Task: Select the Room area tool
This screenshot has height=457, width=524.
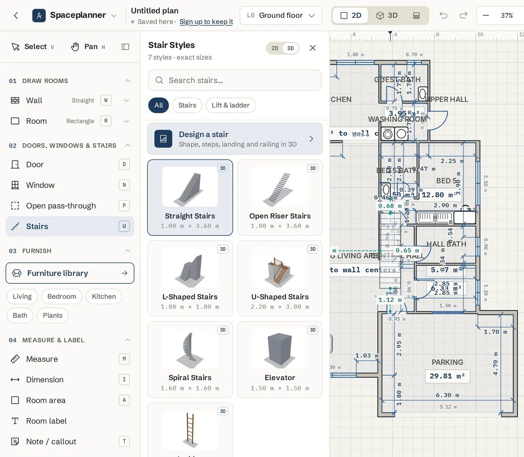Action: pyautogui.click(x=70, y=400)
